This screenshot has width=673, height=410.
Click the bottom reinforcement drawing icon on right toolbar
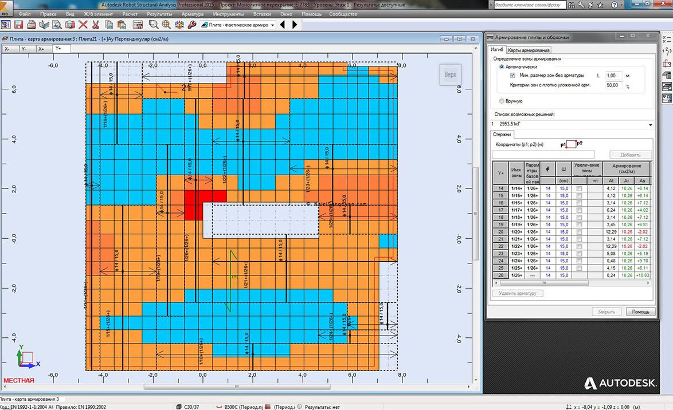[667, 98]
